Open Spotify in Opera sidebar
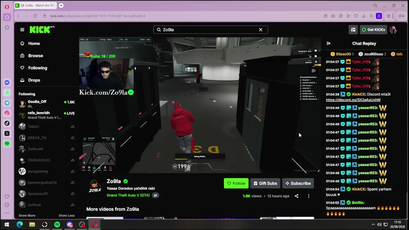Screen dimensions: 409x230 pyautogui.click(x=7, y=144)
